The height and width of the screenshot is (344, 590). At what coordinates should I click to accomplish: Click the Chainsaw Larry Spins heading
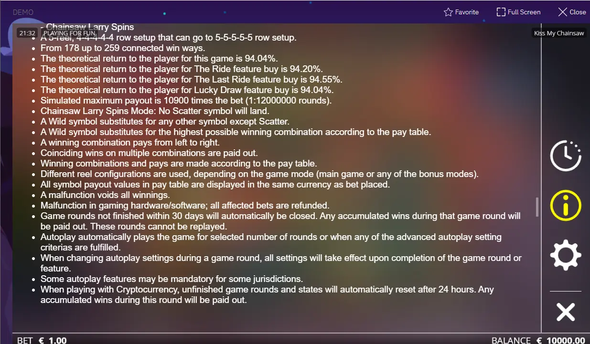coord(90,27)
